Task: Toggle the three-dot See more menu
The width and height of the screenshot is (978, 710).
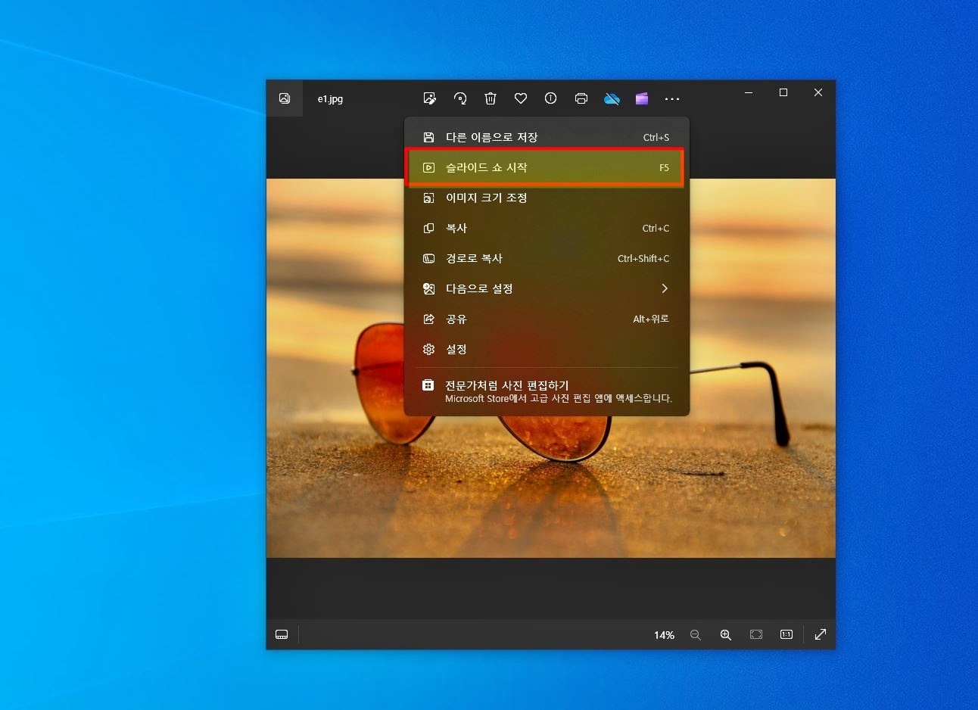Action: [672, 98]
